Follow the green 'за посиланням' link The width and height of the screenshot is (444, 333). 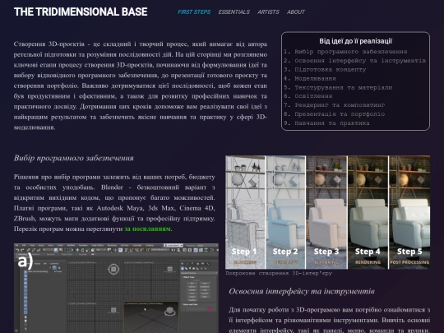click(x=147, y=229)
